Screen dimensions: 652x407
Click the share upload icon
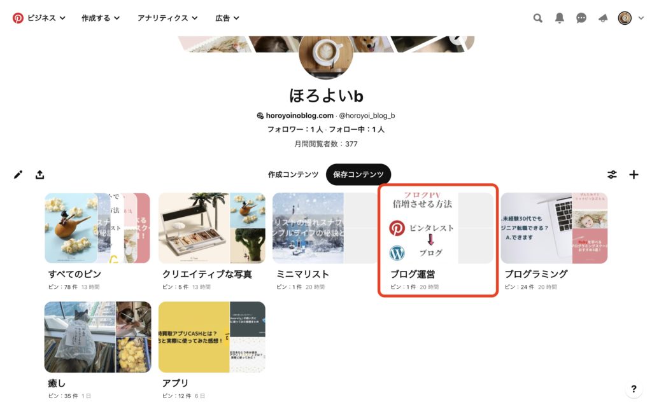coord(40,174)
